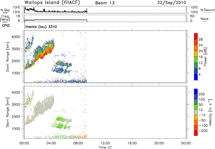Click the 'N.Sky' legend label
Viewport: 215px width, 149px height.
(5, 10)
